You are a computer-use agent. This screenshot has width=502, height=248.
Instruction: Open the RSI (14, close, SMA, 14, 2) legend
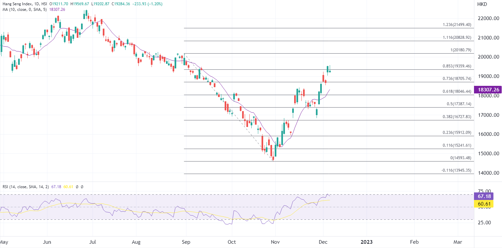tap(26, 186)
